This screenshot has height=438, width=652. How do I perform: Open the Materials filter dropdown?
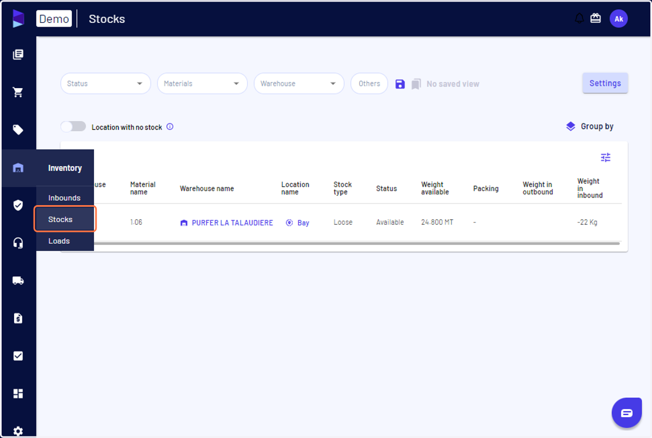click(x=202, y=84)
